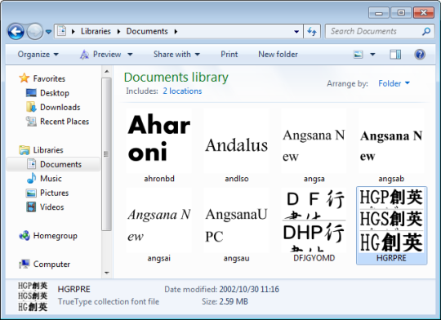The height and width of the screenshot is (320, 441).
Task: Maximize the Explorer window
Action: pos(401,13)
